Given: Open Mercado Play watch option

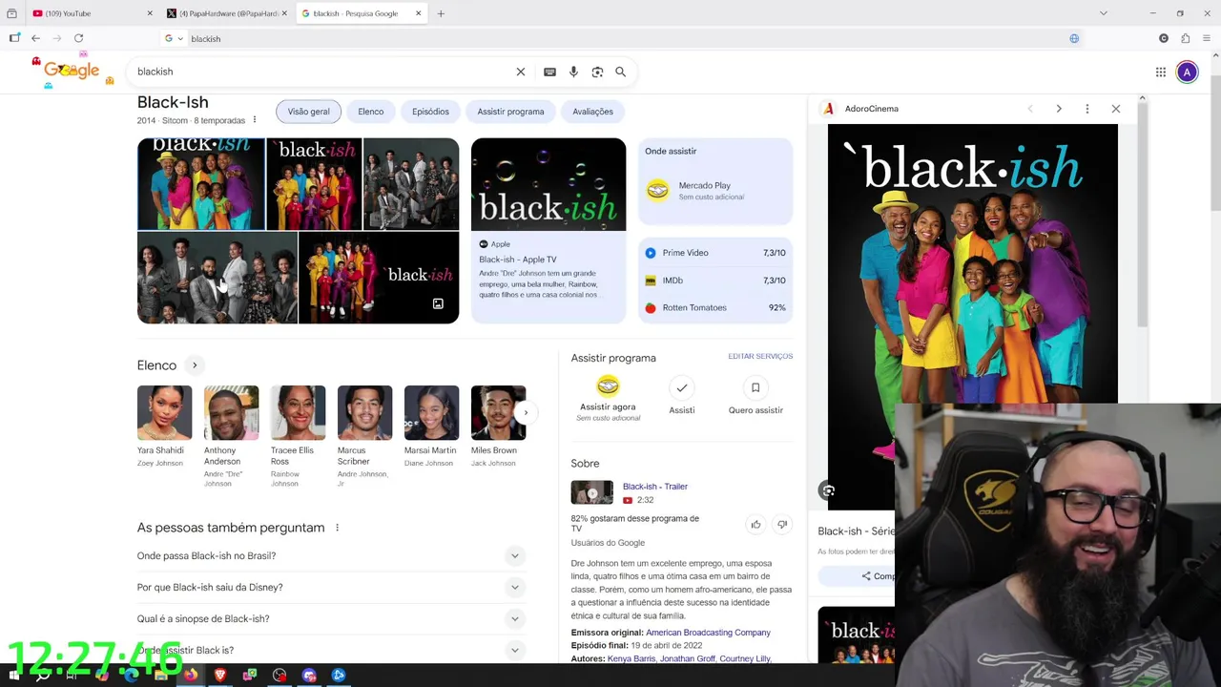Looking at the screenshot, I should 715,191.
